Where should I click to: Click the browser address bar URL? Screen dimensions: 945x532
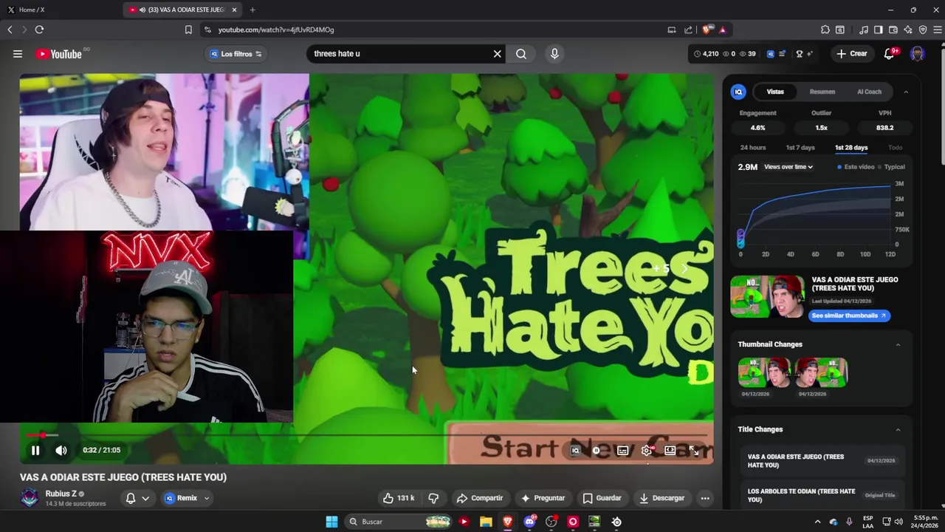pos(276,30)
